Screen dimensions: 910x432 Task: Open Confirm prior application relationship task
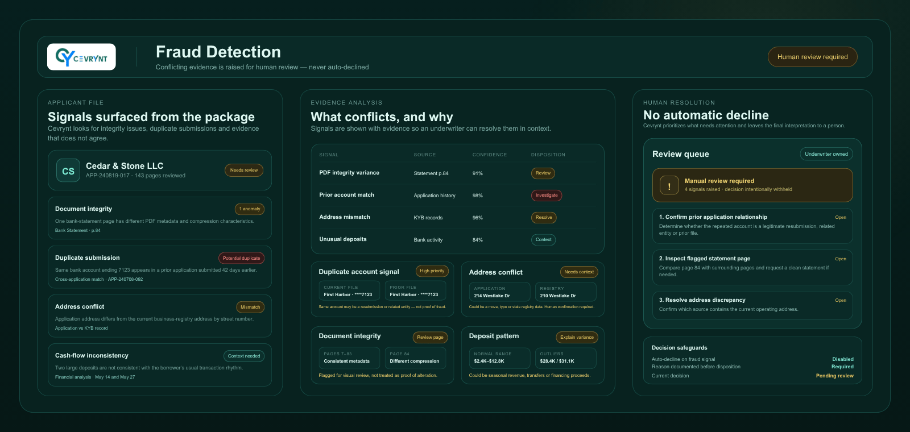click(752, 225)
